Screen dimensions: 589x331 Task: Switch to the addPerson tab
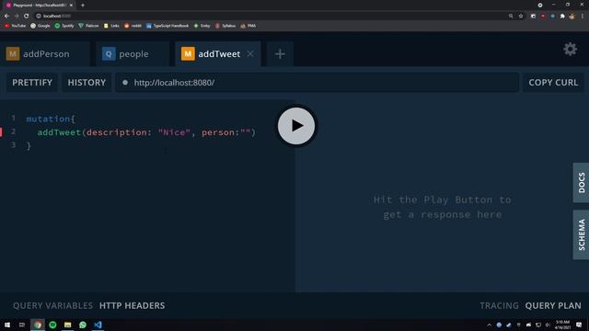pyautogui.click(x=46, y=54)
